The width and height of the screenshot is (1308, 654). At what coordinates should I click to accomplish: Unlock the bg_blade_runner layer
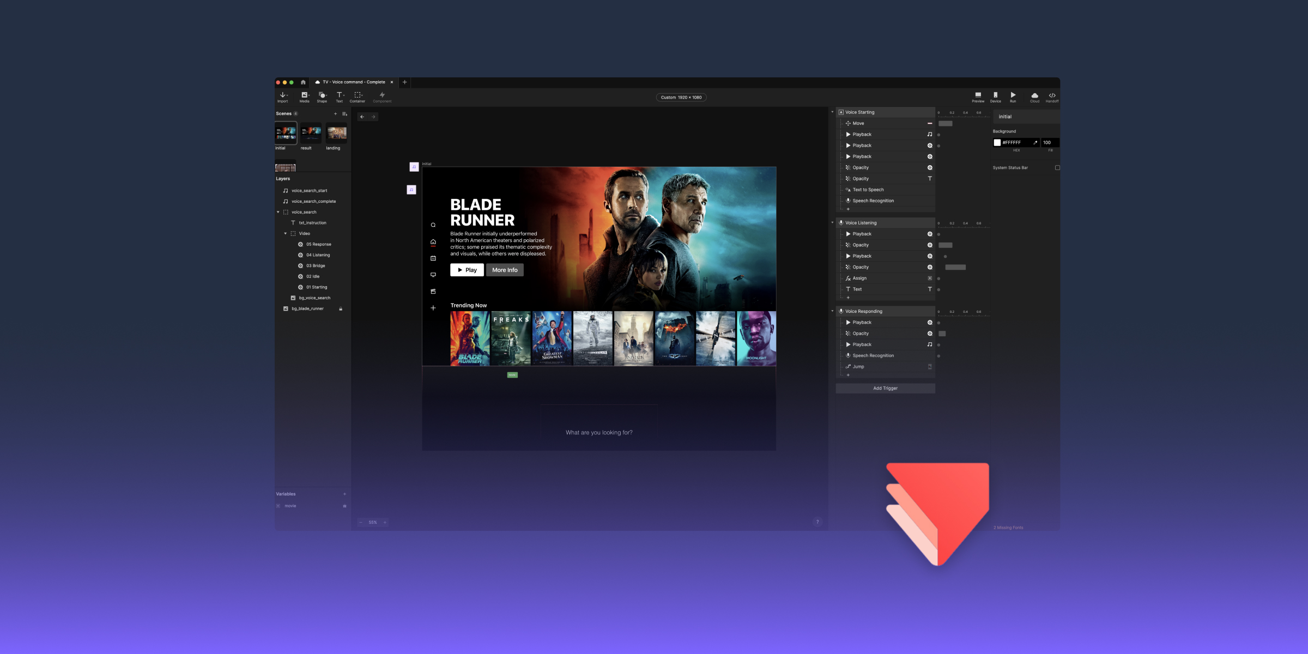point(341,309)
